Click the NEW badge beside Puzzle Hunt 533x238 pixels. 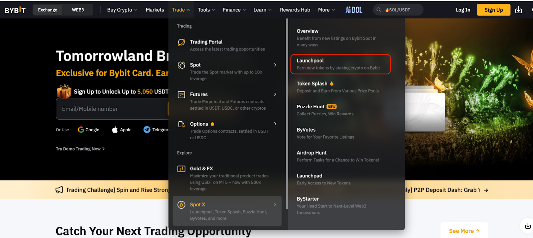(331, 107)
